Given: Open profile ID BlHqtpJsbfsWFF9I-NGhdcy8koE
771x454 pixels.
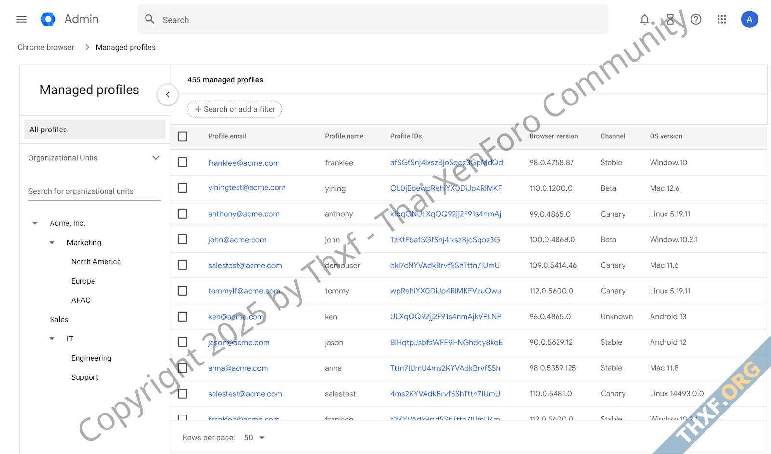Looking at the screenshot, I should (446, 342).
